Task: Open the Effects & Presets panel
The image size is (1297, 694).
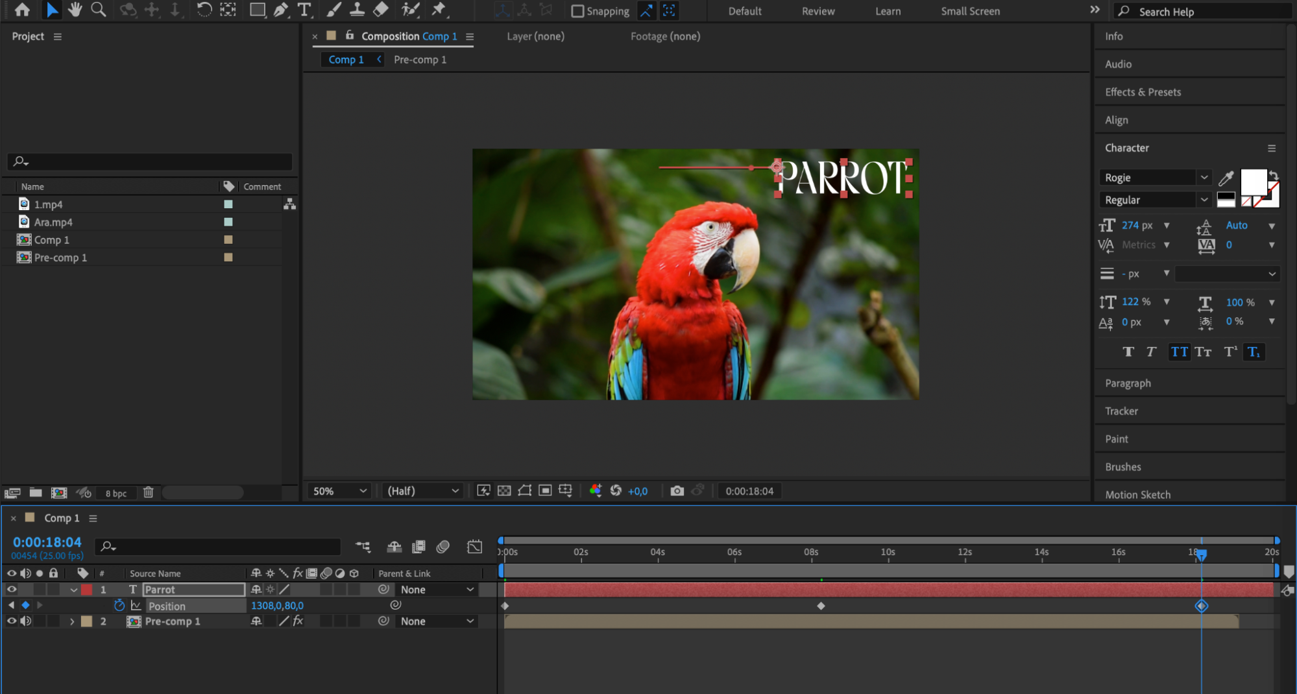Action: click(x=1143, y=92)
